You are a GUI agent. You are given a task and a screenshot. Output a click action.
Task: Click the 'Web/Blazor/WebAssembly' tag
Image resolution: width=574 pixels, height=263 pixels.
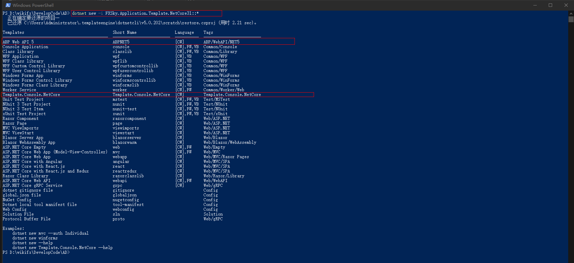230,142
